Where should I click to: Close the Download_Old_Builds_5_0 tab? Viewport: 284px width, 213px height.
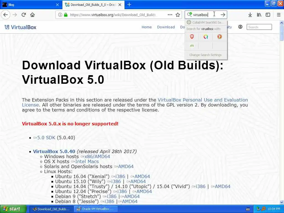point(120,5)
